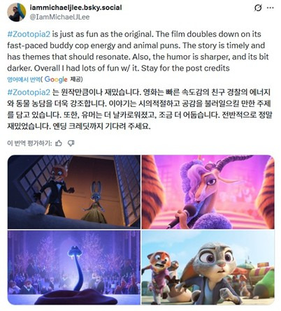Click the Korean translated tweet paragraph
This screenshot has height=311, width=281.
(140, 109)
